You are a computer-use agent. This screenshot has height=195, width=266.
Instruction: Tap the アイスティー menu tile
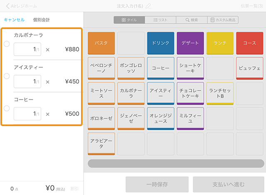pyautogui.click(x=161, y=93)
